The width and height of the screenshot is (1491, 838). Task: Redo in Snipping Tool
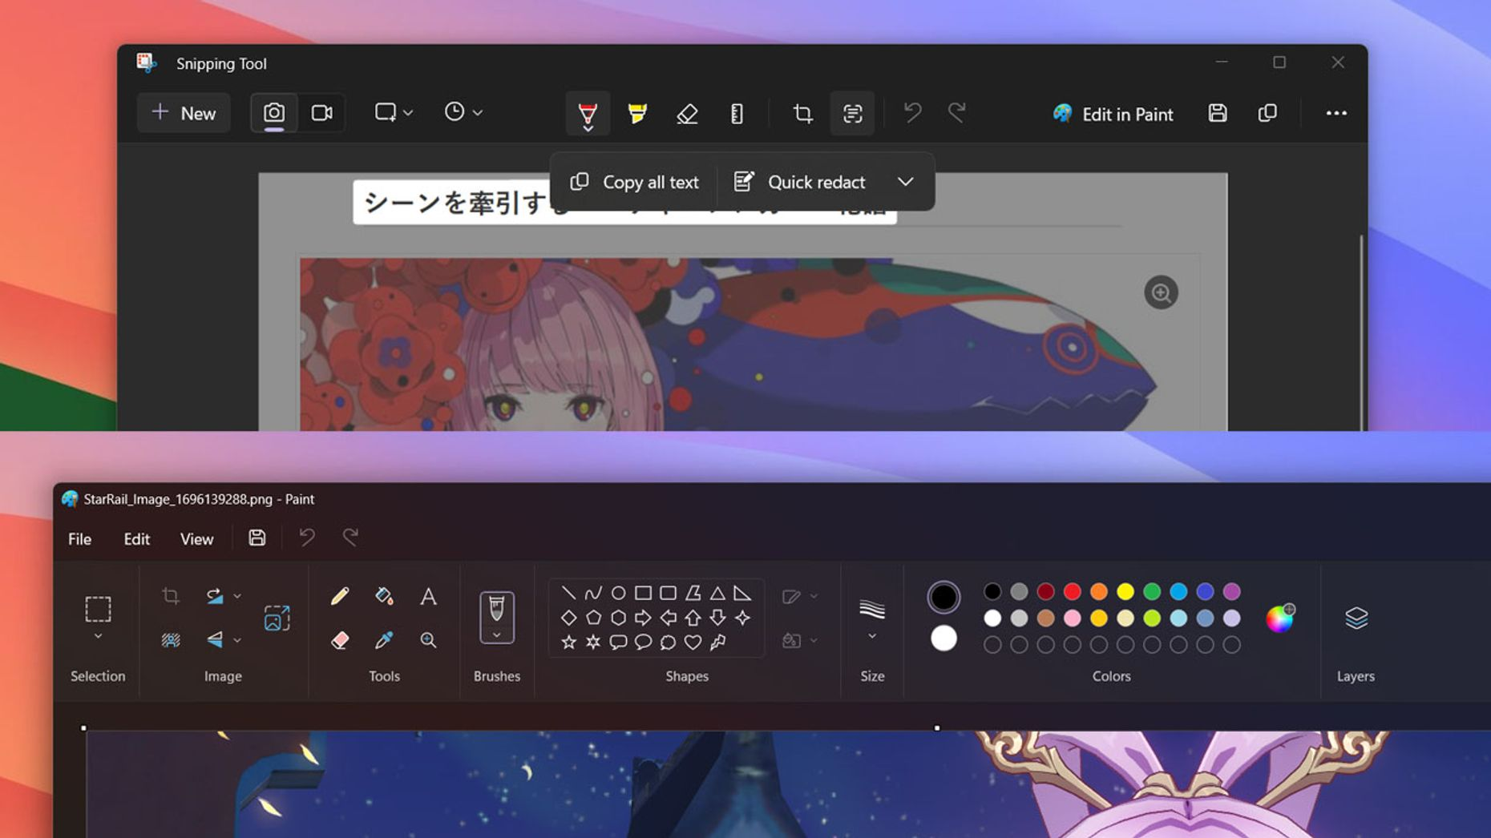[x=956, y=113]
